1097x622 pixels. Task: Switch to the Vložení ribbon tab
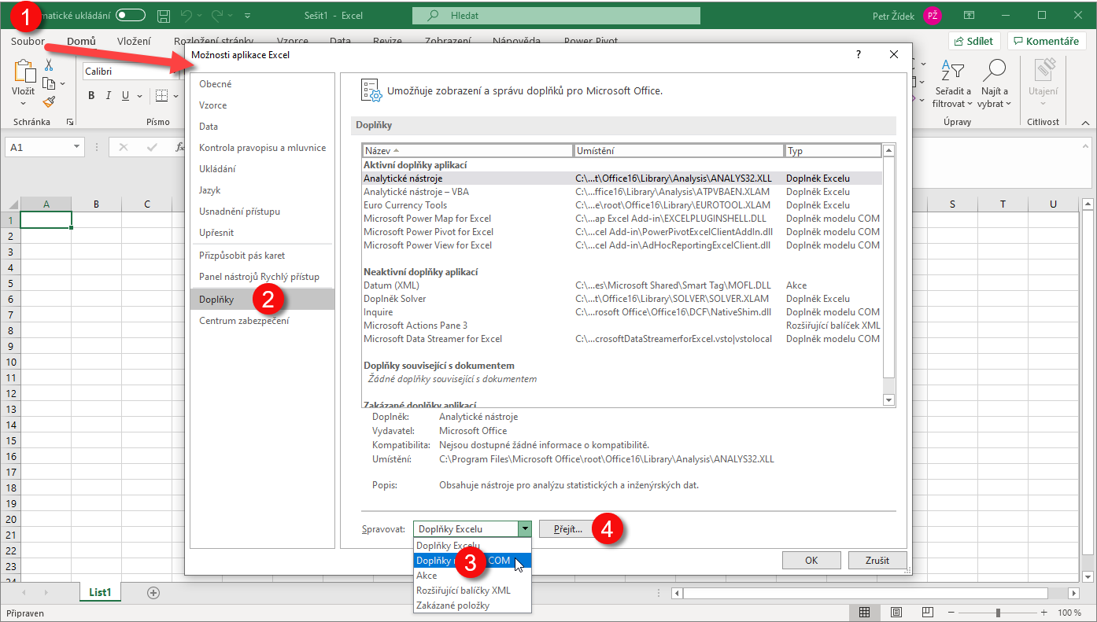[x=134, y=41]
